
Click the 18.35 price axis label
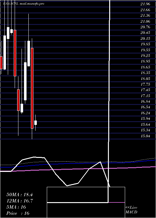click(x=145, y=73)
